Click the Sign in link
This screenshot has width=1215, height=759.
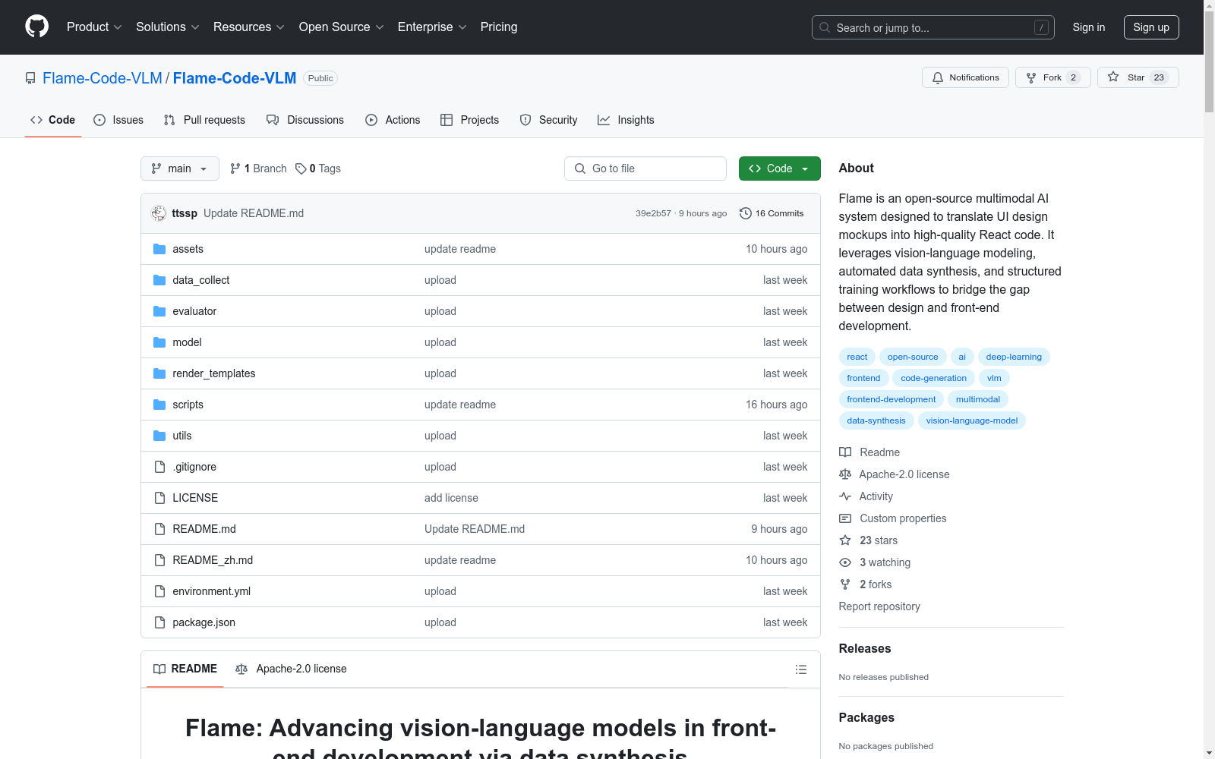tap(1089, 27)
